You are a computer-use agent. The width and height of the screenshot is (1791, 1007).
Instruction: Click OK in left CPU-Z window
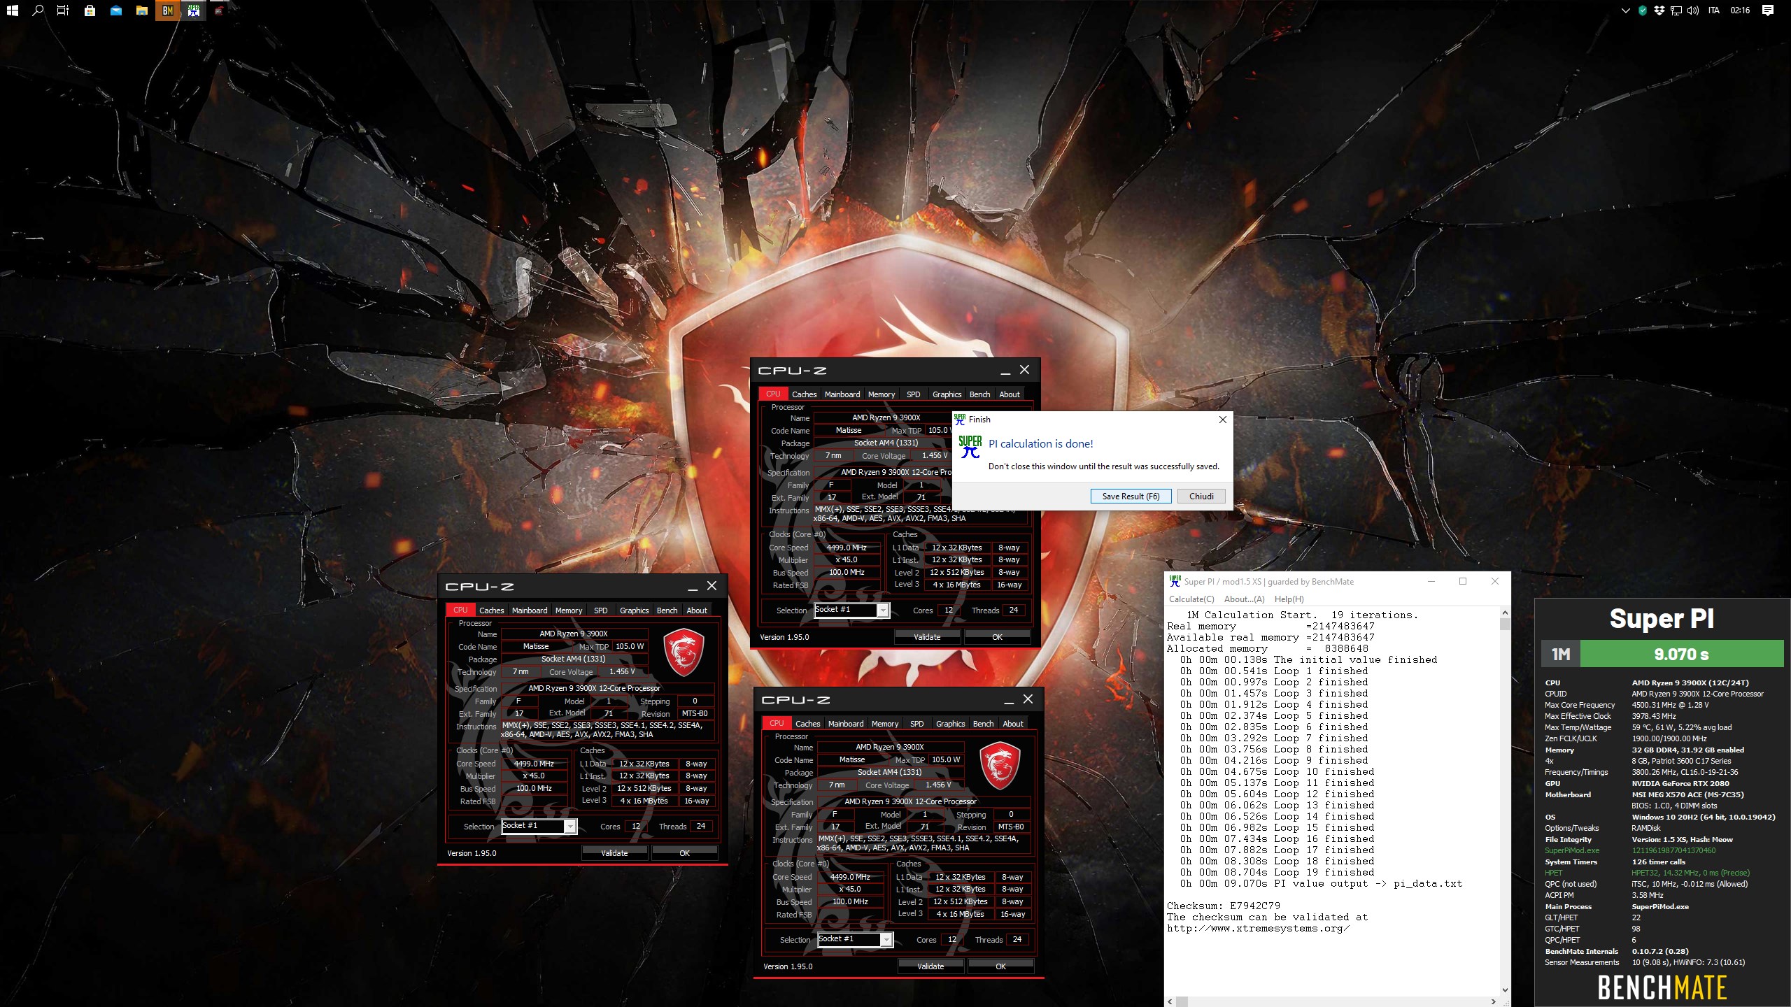click(684, 853)
